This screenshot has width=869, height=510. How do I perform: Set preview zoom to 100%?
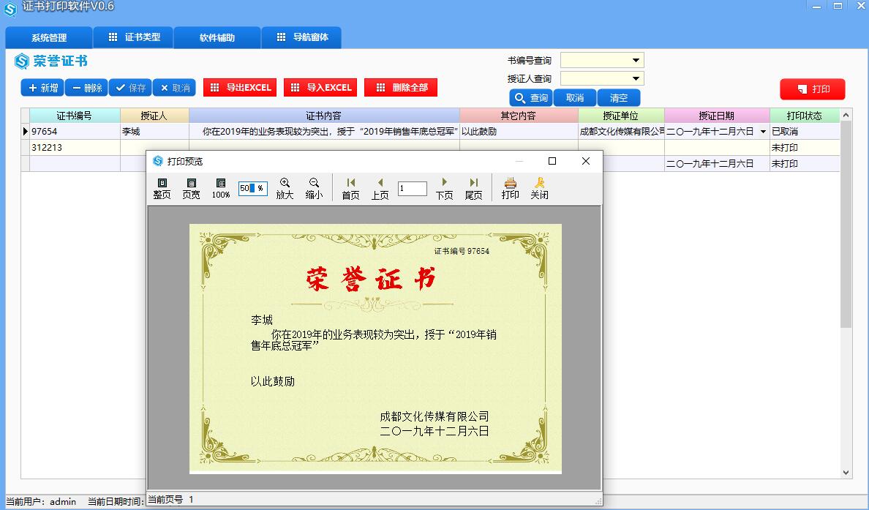(x=221, y=189)
